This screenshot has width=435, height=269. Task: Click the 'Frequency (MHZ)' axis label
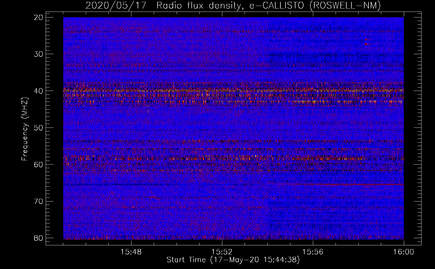[x=24, y=129]
